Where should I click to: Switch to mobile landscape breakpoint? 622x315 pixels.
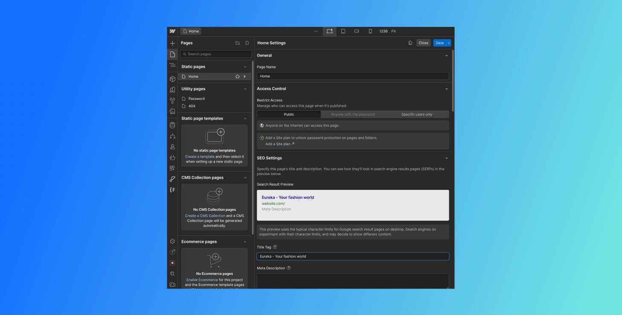[357, 31]
